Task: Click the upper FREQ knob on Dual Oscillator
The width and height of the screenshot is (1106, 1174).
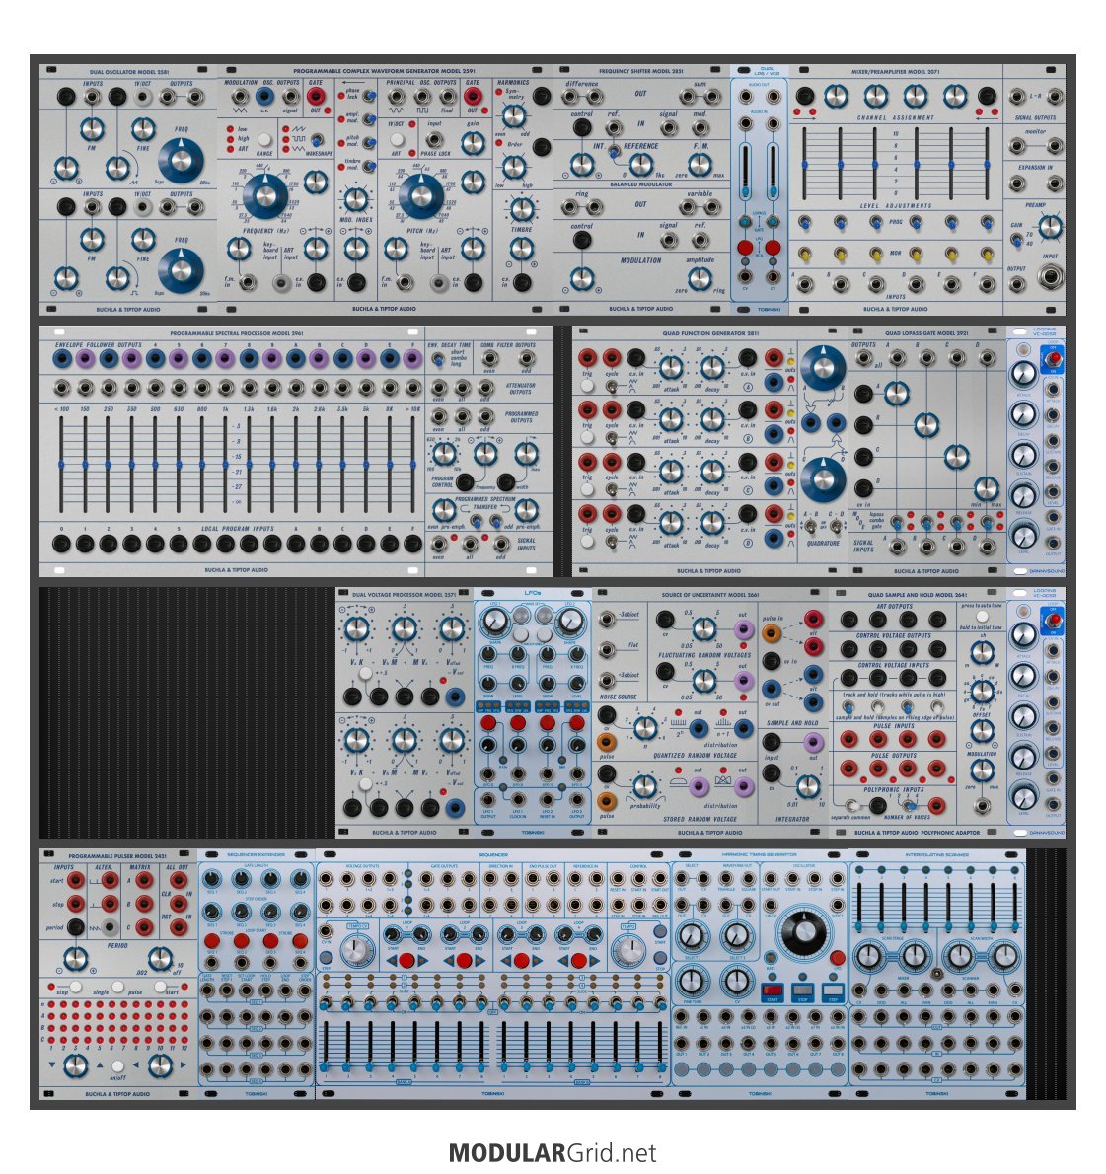Action: 181,160
